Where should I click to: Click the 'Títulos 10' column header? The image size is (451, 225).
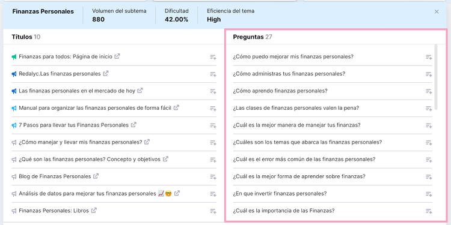coord(26,37)
